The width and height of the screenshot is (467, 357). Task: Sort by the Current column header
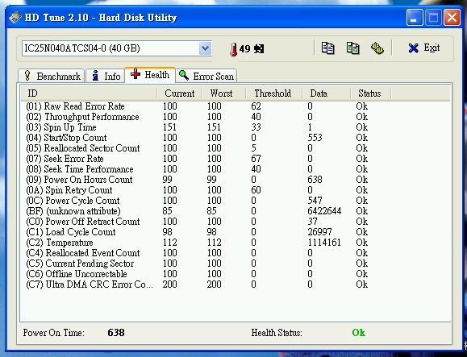click(x=179, y=93)
